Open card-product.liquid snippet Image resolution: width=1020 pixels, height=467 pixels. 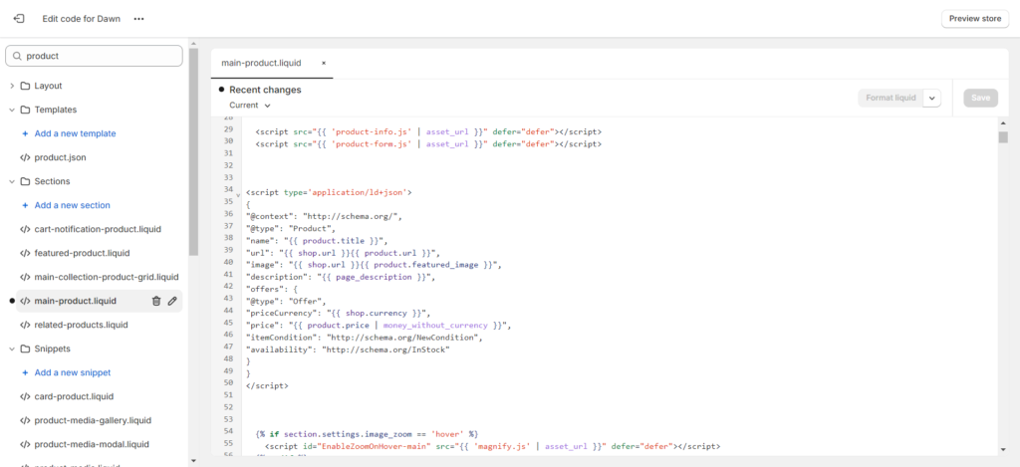(74, 396)
